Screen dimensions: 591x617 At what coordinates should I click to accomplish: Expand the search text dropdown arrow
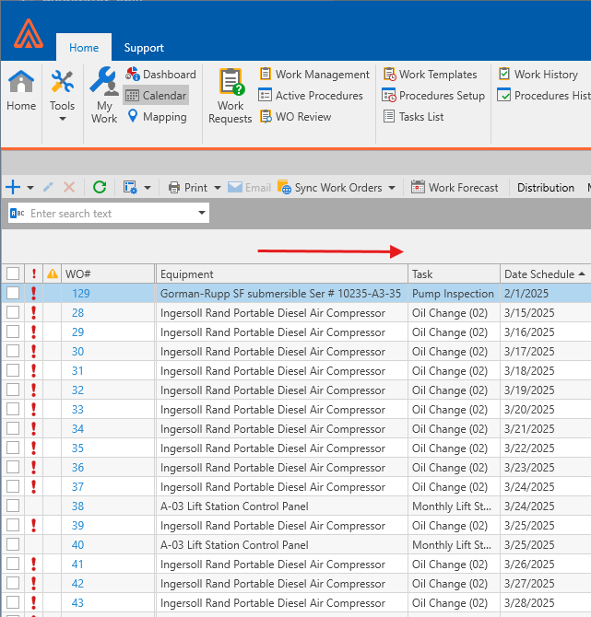coord(202,214)
